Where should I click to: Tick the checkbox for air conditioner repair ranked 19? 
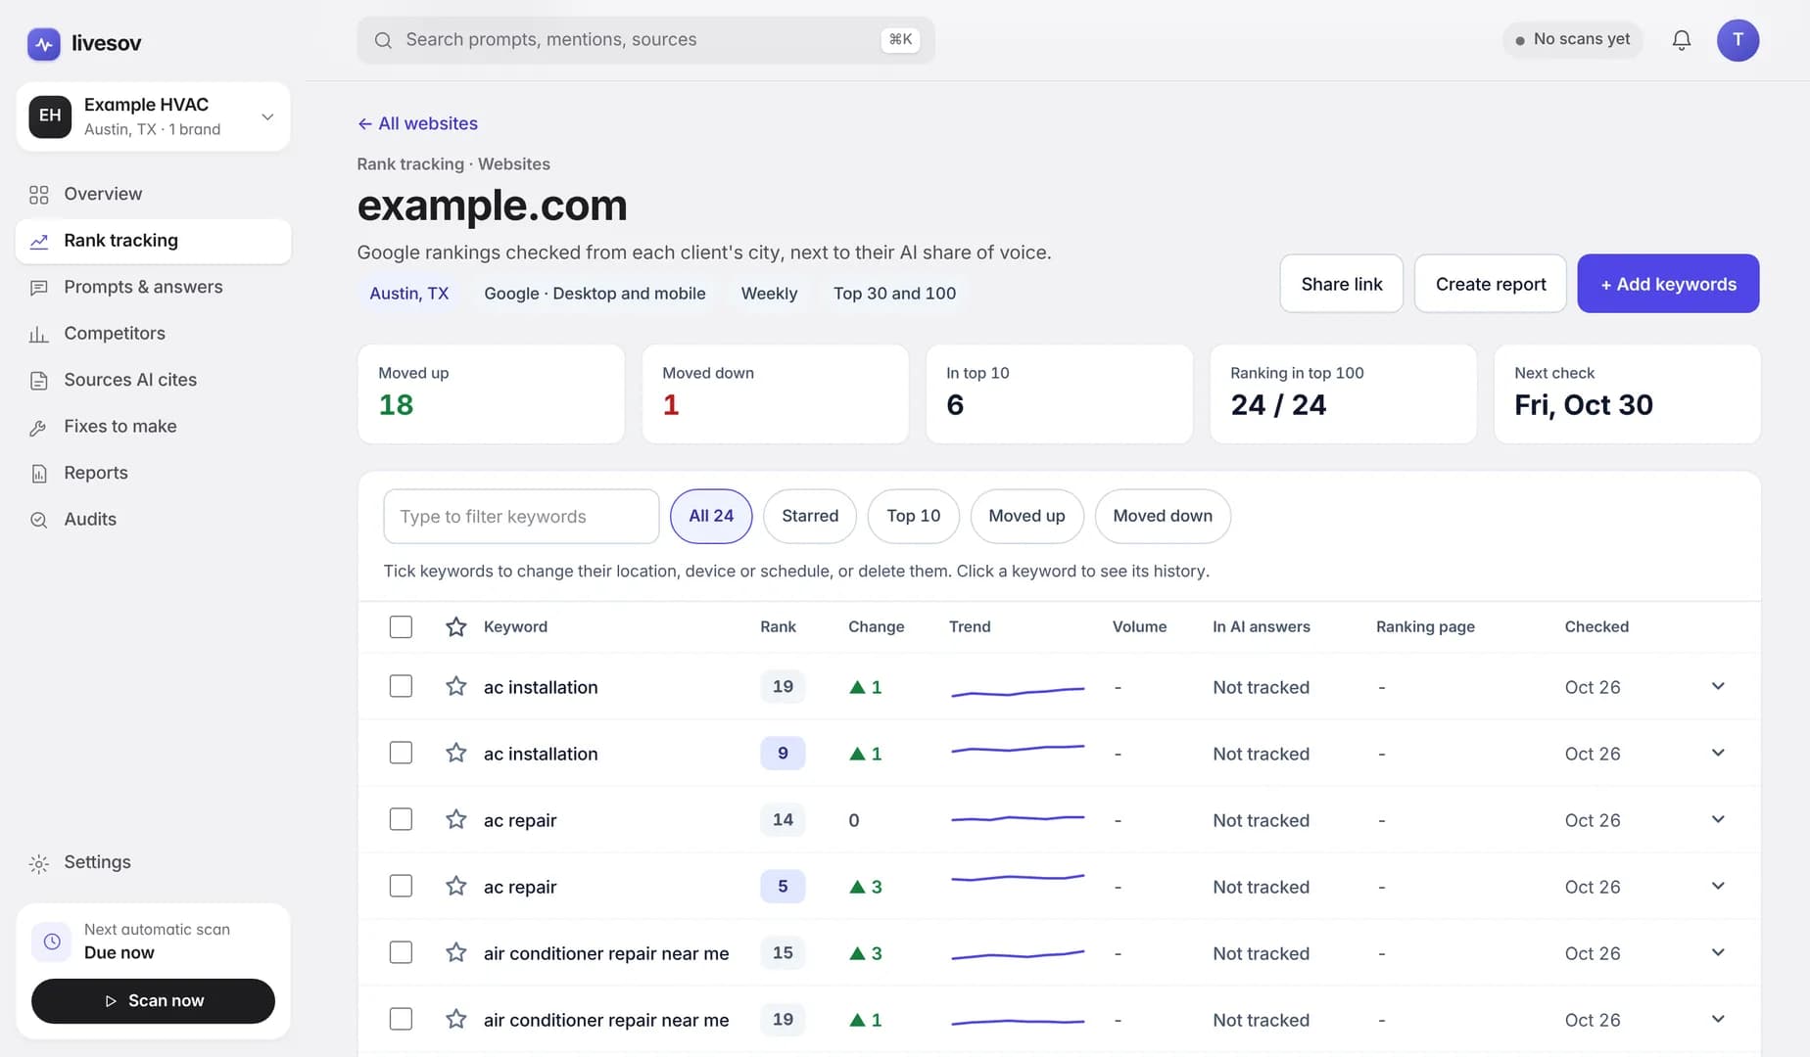(x=401, y=1019)
